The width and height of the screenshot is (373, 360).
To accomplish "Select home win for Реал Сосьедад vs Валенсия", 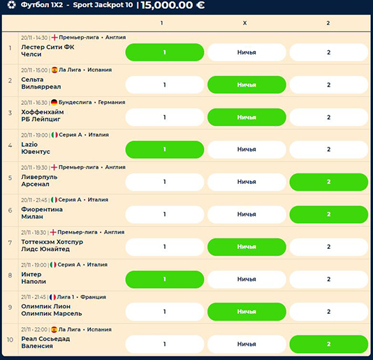I will point(165,345).
